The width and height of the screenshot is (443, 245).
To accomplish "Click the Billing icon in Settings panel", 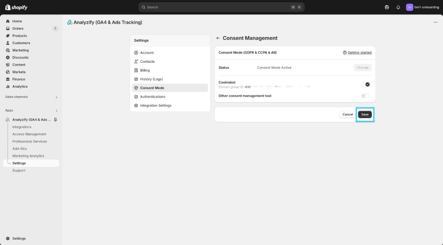I will 136,70.
